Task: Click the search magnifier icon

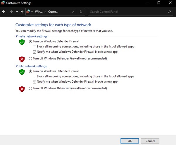Action: pyautogui.click(x=169, y=12)
